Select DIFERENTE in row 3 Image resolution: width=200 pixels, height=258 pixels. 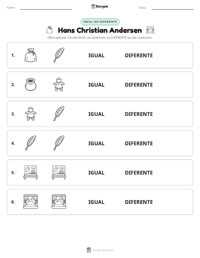click(139, 114)
